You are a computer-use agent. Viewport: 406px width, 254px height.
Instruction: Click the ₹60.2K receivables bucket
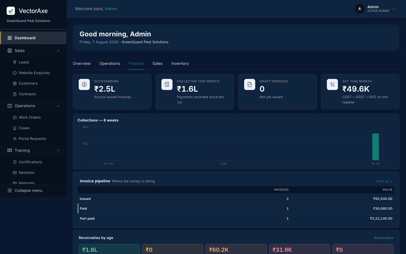pyautogui.click(x=236, y=249)
